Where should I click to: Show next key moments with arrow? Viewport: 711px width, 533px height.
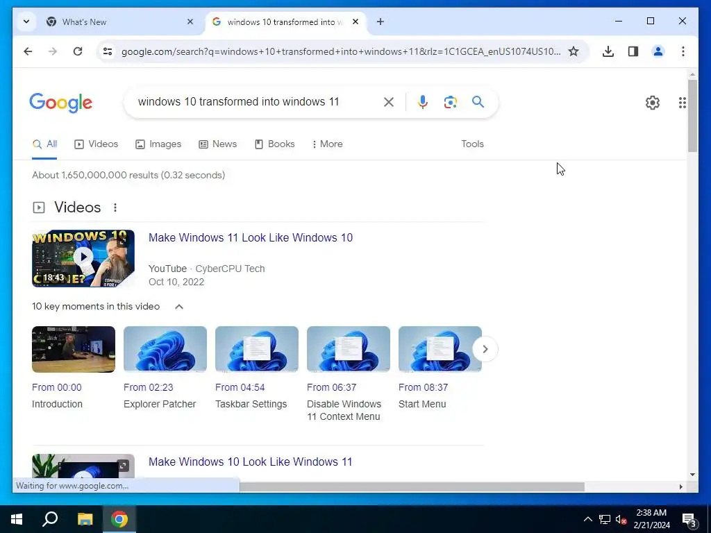tap(485, 349)
